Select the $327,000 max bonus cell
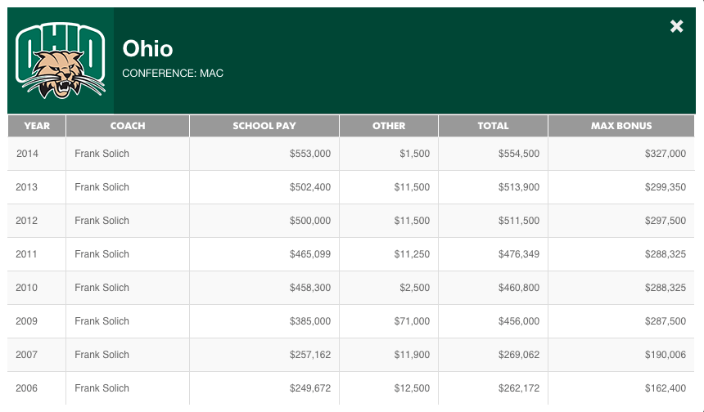 (x=621, y=154)
